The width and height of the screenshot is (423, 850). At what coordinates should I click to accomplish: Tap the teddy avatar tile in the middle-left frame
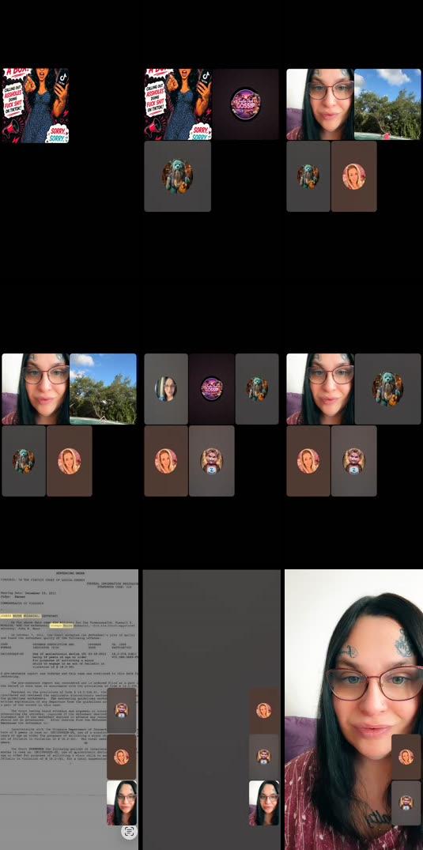[24, 461]
